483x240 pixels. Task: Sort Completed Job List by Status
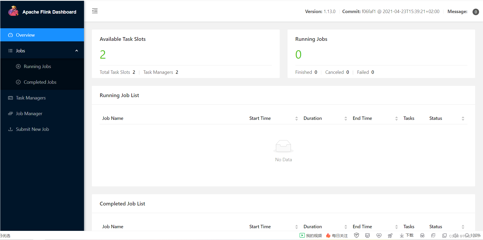(463, 227)
